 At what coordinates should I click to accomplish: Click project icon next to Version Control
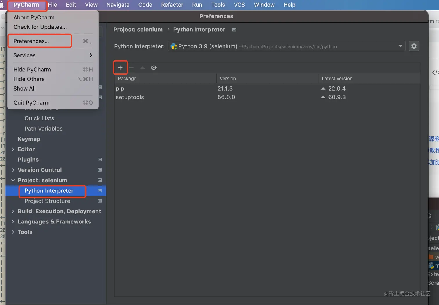point(100,170)
